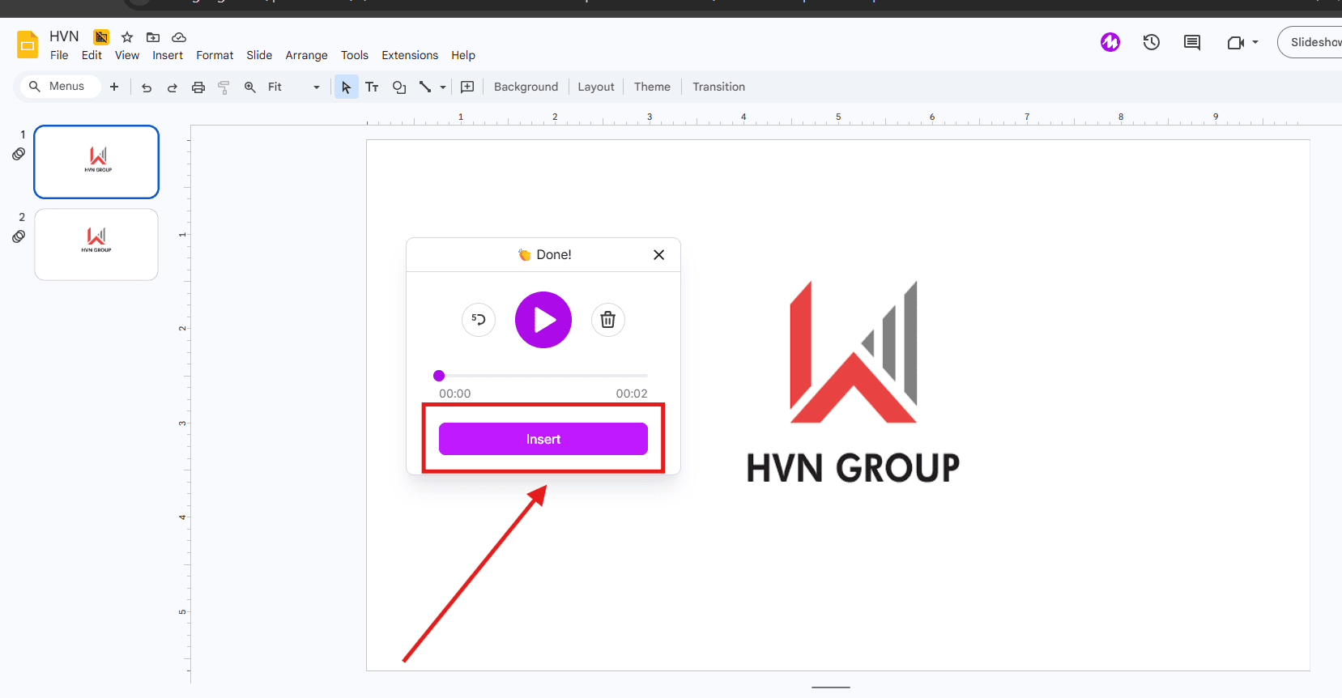Image resolution: width=1342 pixels, height=698 pixels.
Task: Open the Tools menu
Action: [x=355, y=55]
